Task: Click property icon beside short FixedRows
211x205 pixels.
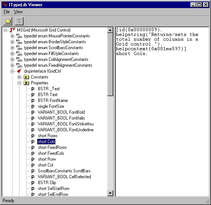Action: pyautogui.click(x=33, y=147)
